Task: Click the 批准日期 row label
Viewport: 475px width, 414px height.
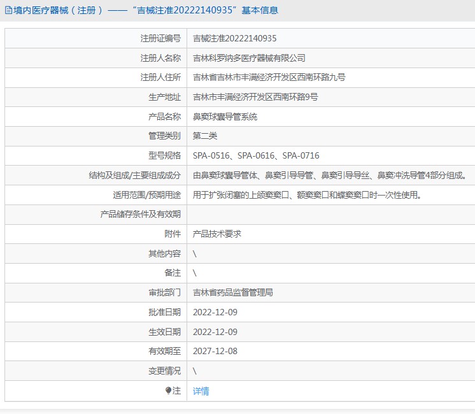Action: tap(164, 312)
